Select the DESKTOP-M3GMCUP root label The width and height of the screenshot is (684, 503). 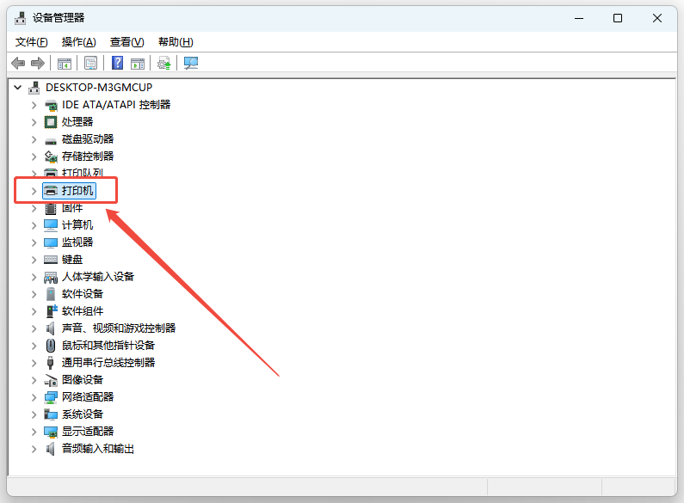pyautogui.click(x=99, y=88)
